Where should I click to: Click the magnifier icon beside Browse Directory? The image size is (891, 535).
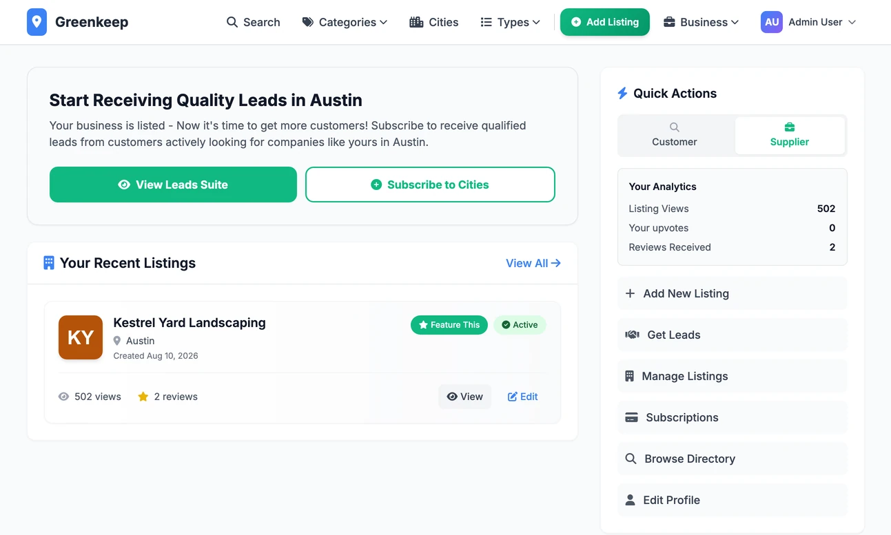[631, 459]
